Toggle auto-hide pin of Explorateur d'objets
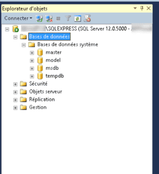Screen dimensions: 159x174 (142, 8)
